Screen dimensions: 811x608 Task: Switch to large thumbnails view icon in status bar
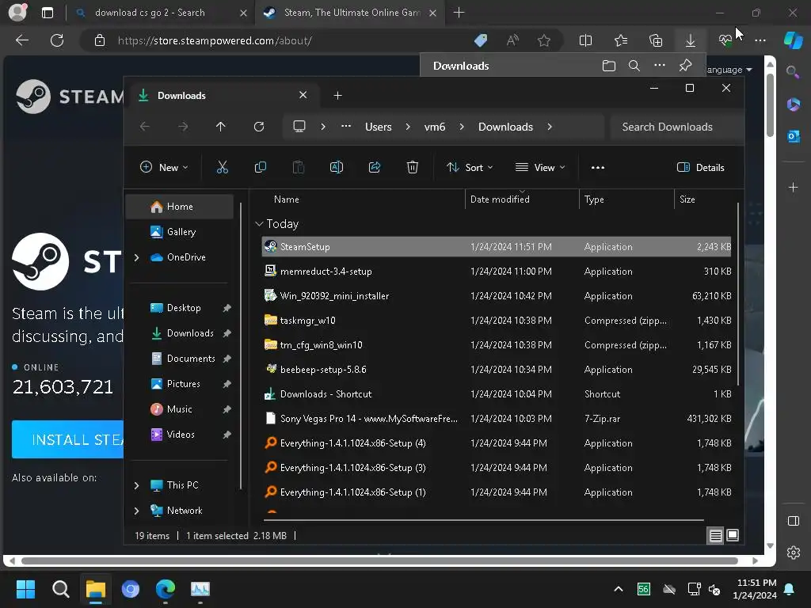(x=733, y=535)
